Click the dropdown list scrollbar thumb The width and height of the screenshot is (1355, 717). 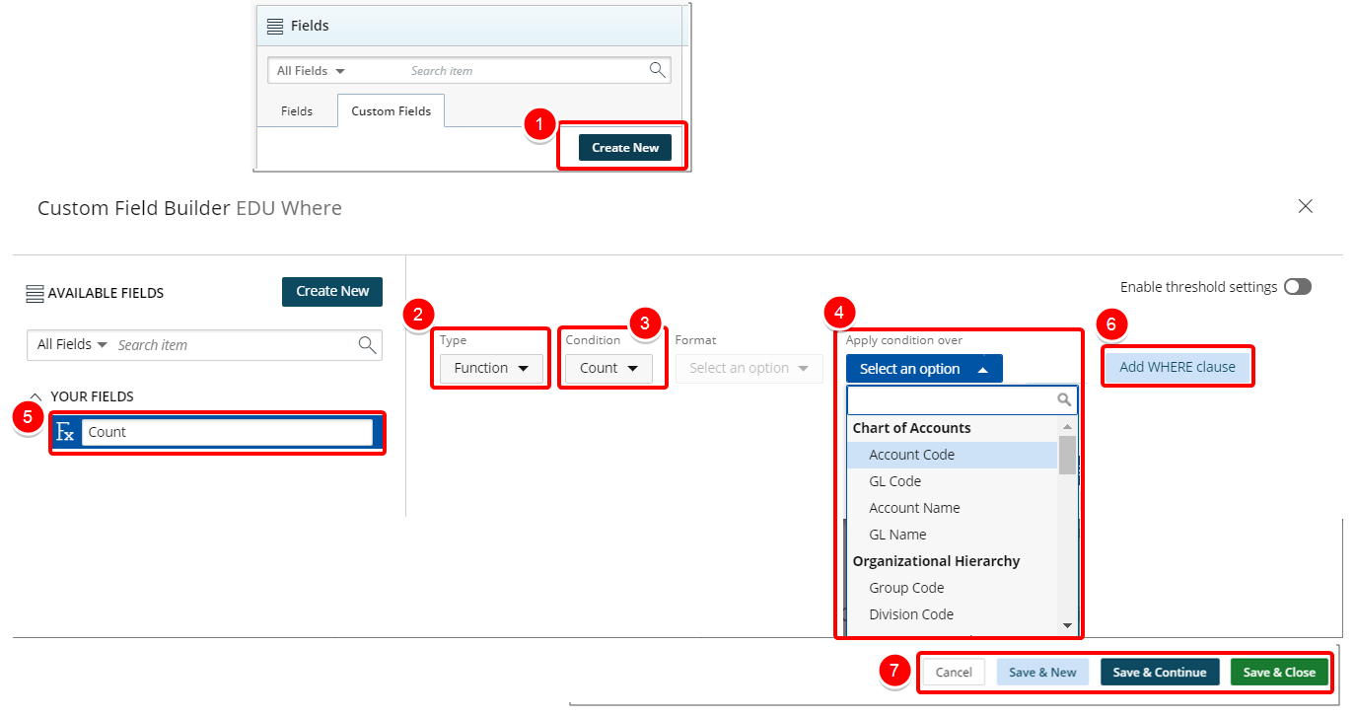click(x=1067, y=455)
